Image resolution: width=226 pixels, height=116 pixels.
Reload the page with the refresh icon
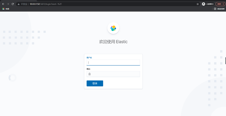13,4
